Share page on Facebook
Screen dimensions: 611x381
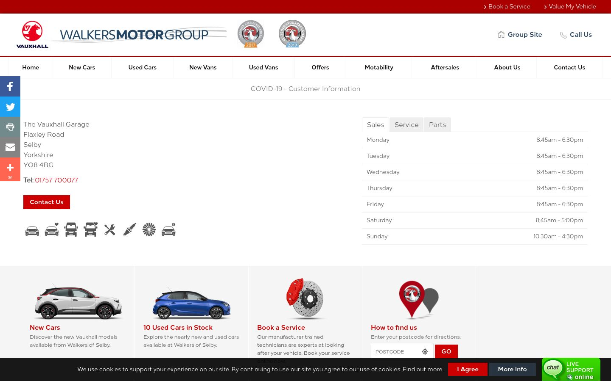tap(10, 86)
